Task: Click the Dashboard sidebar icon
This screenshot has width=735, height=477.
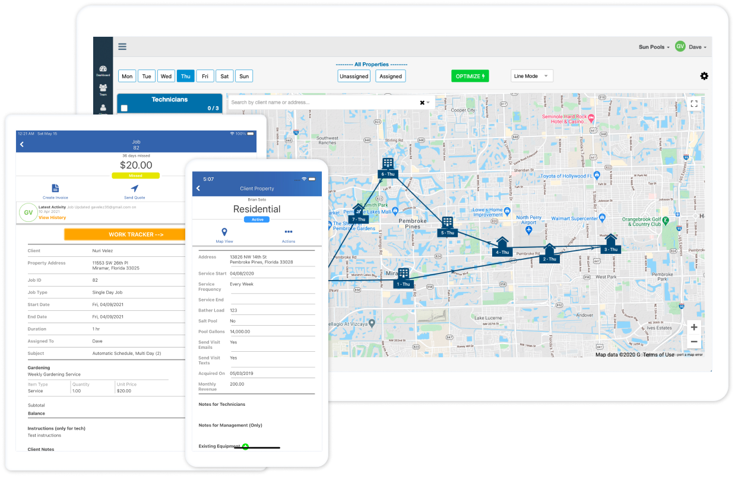Action: (103, 71)
